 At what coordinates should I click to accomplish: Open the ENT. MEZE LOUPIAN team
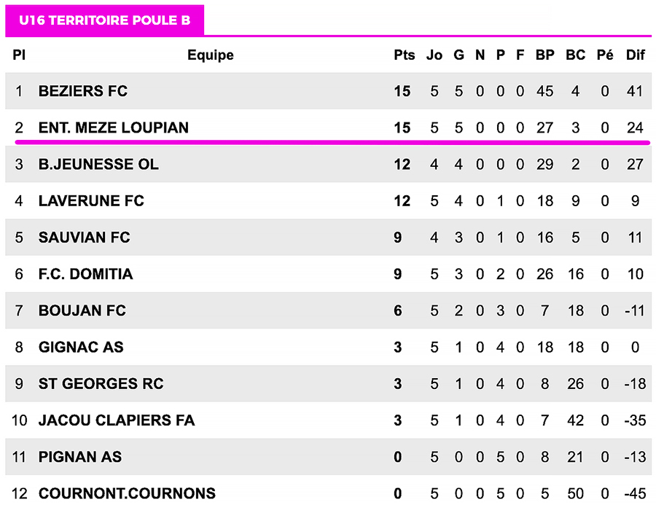pyautogui.click(x=114, y=127)
